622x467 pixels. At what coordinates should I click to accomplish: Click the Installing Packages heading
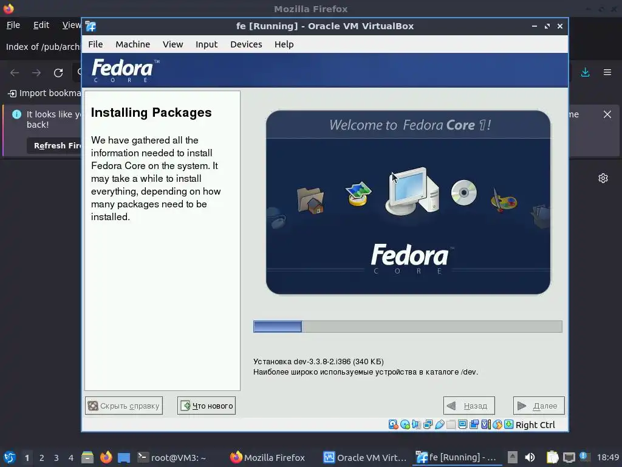click(x=151, y=112)
